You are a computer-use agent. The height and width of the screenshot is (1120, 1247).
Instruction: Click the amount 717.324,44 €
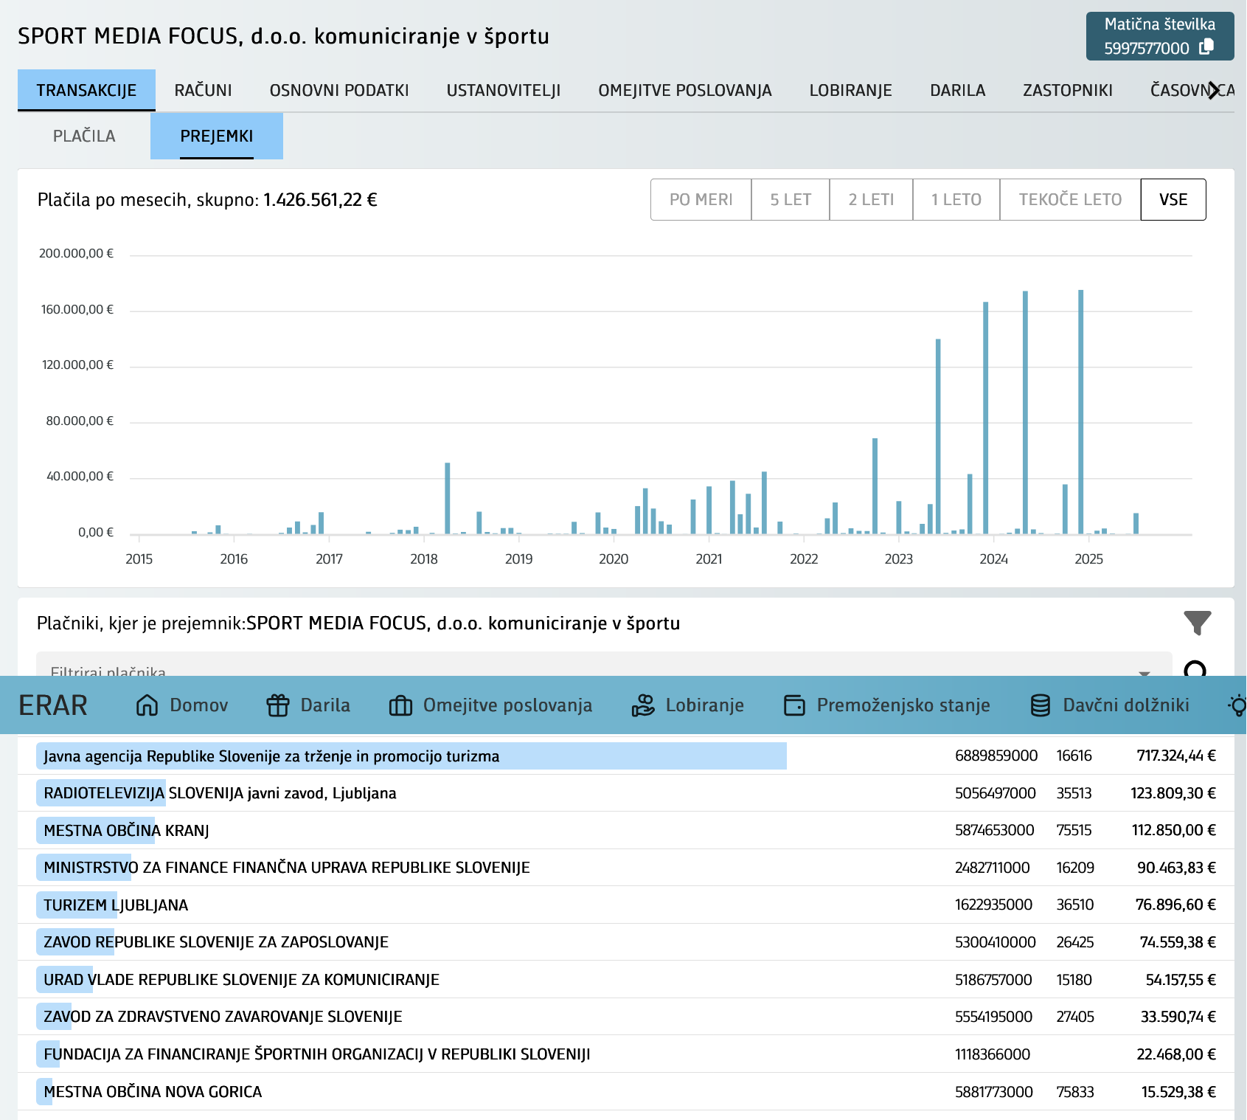1176,756
